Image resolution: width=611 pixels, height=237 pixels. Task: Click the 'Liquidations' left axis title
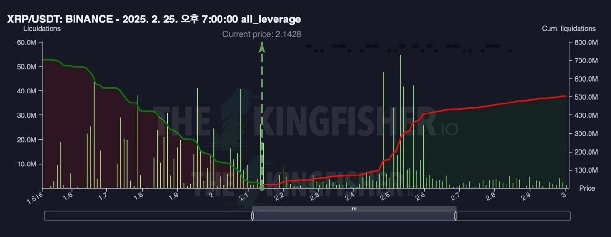pyautogui.click(x=42, y=28)
